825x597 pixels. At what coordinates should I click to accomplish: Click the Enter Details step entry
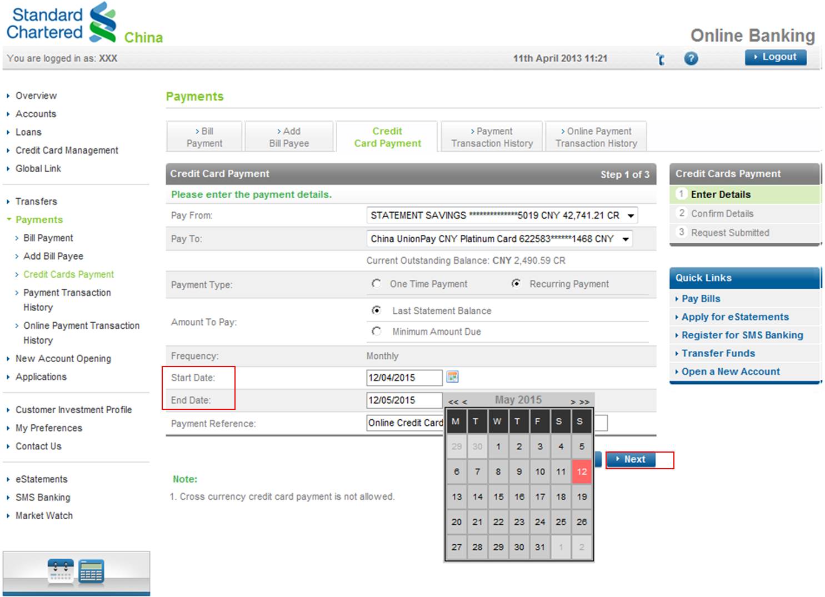(x=745, y=194)
